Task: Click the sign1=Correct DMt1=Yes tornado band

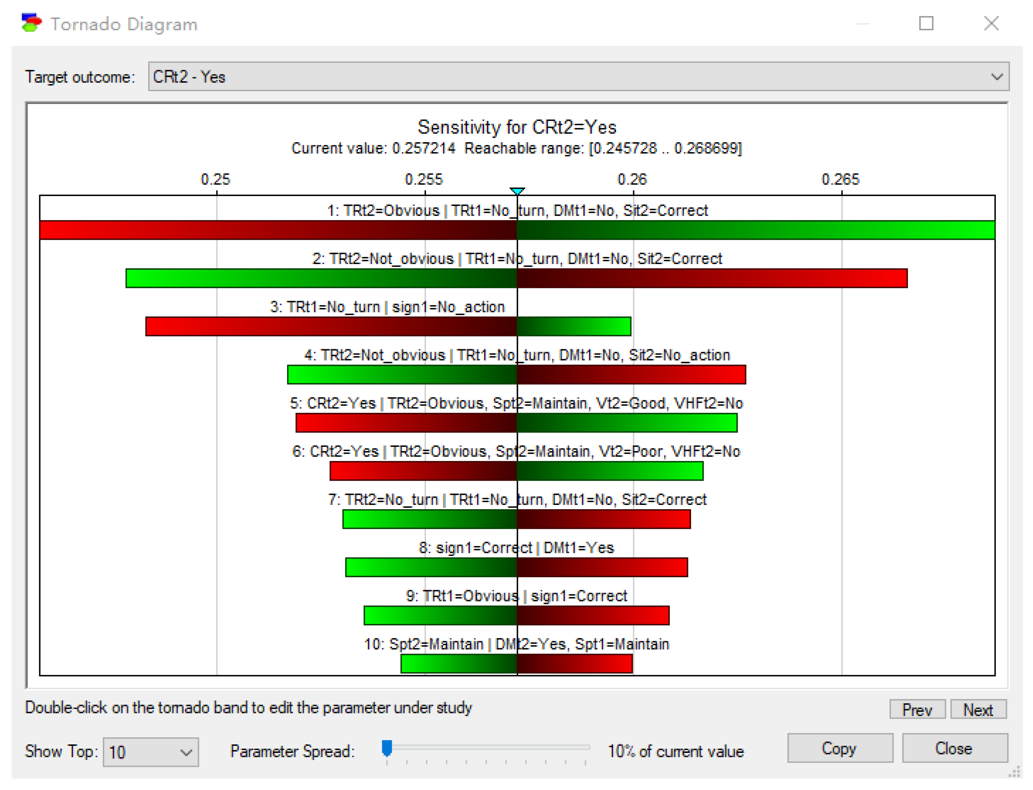Action: (x=516, y=567)
